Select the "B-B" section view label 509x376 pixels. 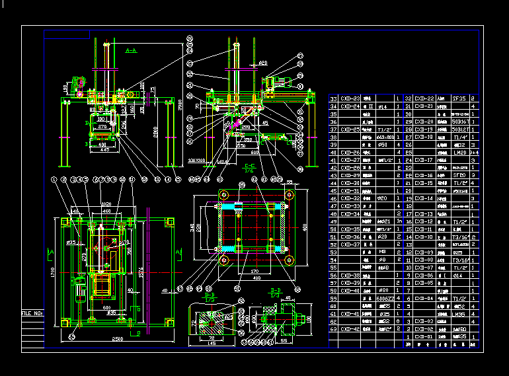[x=210, y=295]
